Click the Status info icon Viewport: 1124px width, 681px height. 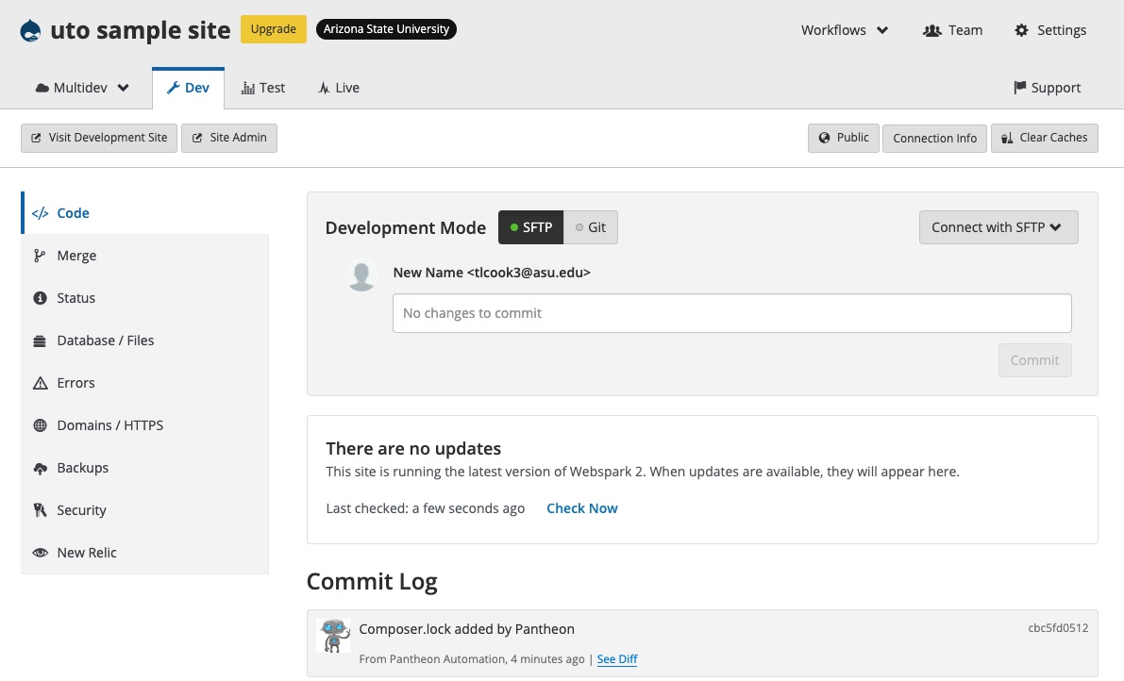pyautogui.click(x=41, y=298)
